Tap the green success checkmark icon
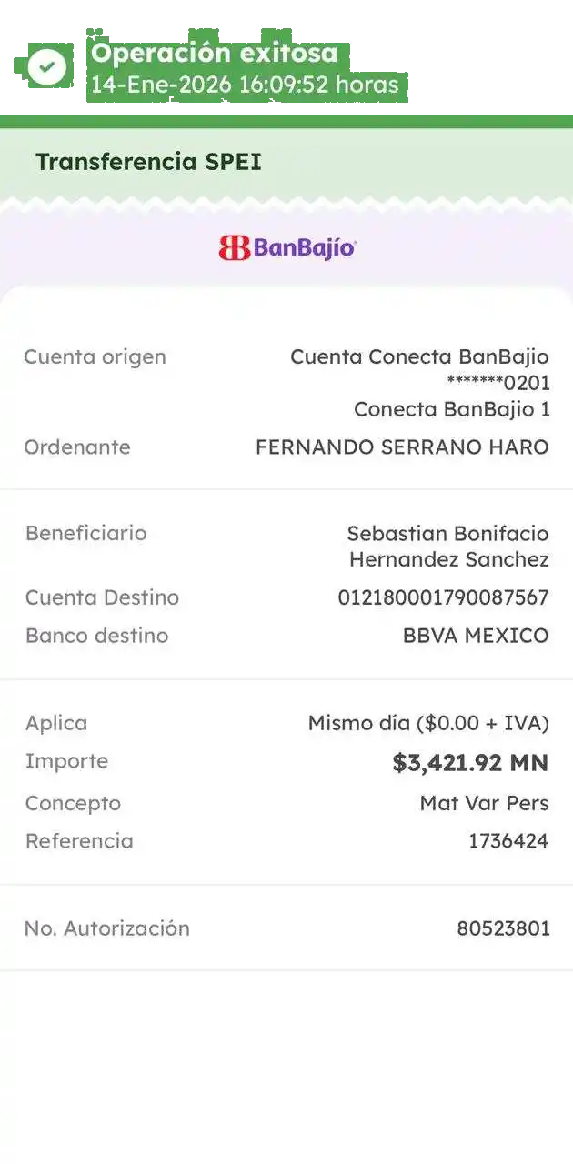 (47, 65)
